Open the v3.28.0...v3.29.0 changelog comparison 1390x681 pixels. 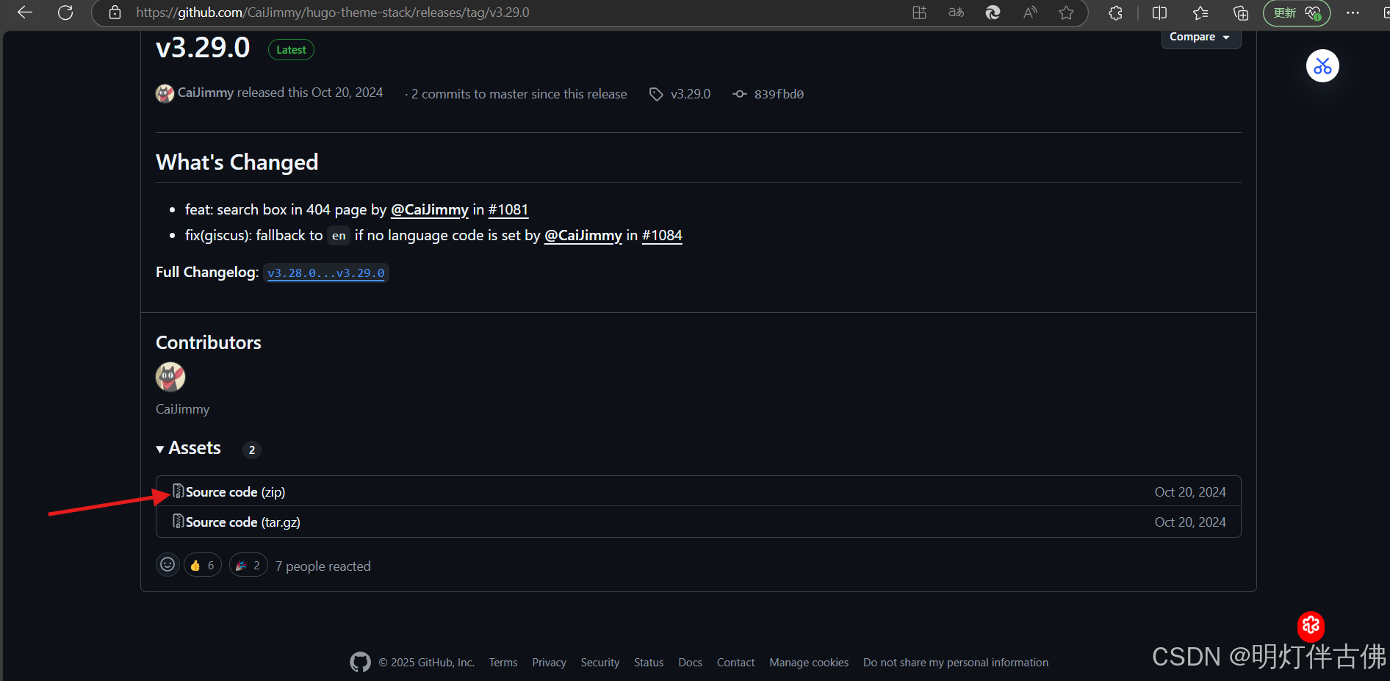[x=325, y=273]
